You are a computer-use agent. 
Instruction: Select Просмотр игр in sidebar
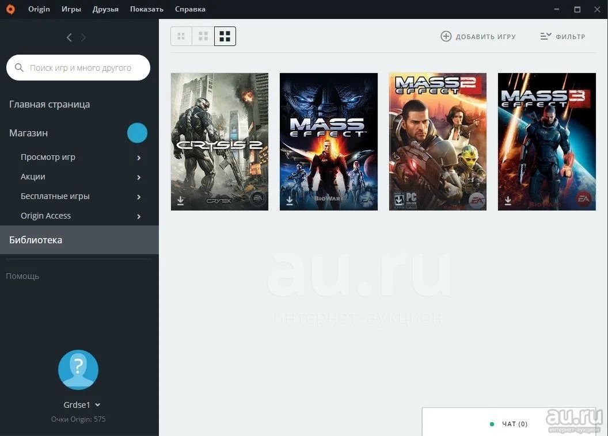point(48,157)
